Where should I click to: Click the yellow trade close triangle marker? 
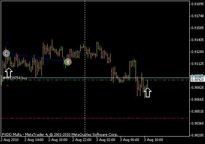pyautogui.click(x=68, y=62)
